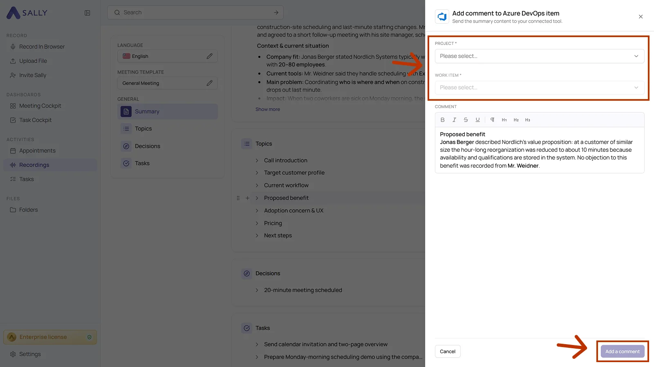Click the Tasks section checkmark icon
The height and width of the screenshot is (367, 654).
pos(246,328)
